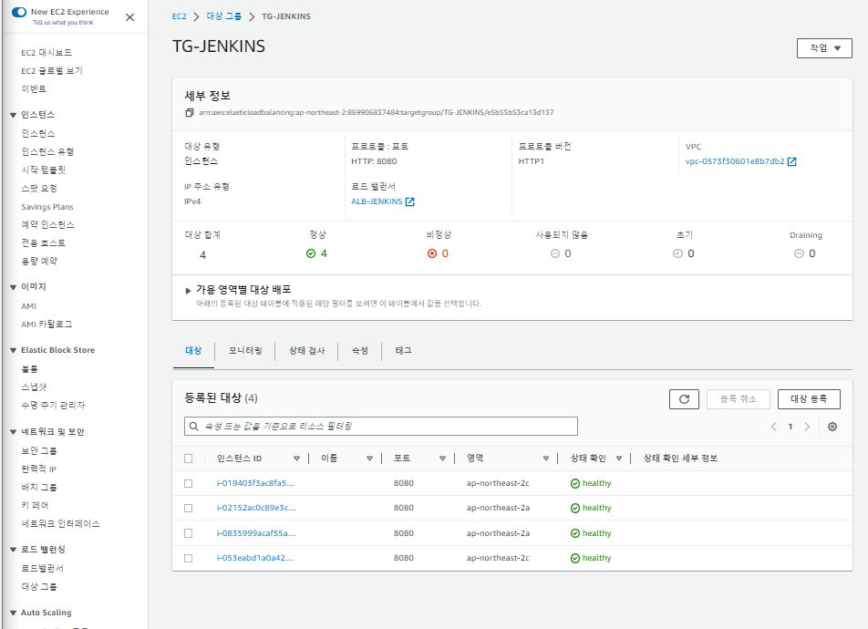Sort by 포트 column arrow
Screen dimensions: 868x629
coord(442,459)
